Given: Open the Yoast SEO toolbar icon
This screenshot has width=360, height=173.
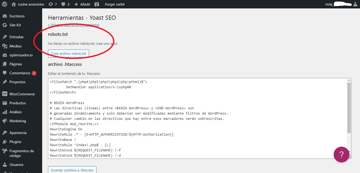Looking at the screenshot, I should point(97,4).
